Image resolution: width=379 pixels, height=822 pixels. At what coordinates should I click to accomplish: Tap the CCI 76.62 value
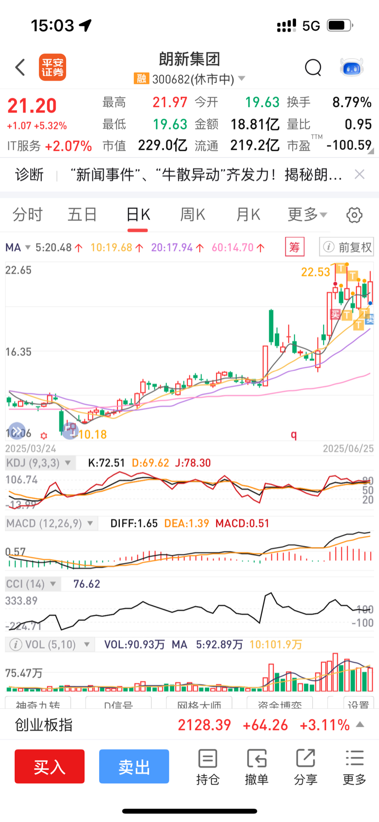coord(87,584)
